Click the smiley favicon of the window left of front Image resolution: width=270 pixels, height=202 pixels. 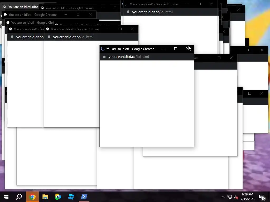[47, 29]
